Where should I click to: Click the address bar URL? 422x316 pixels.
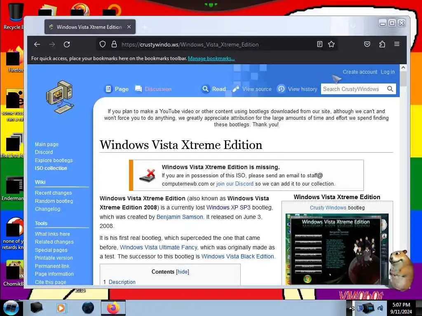click(190, 44)
